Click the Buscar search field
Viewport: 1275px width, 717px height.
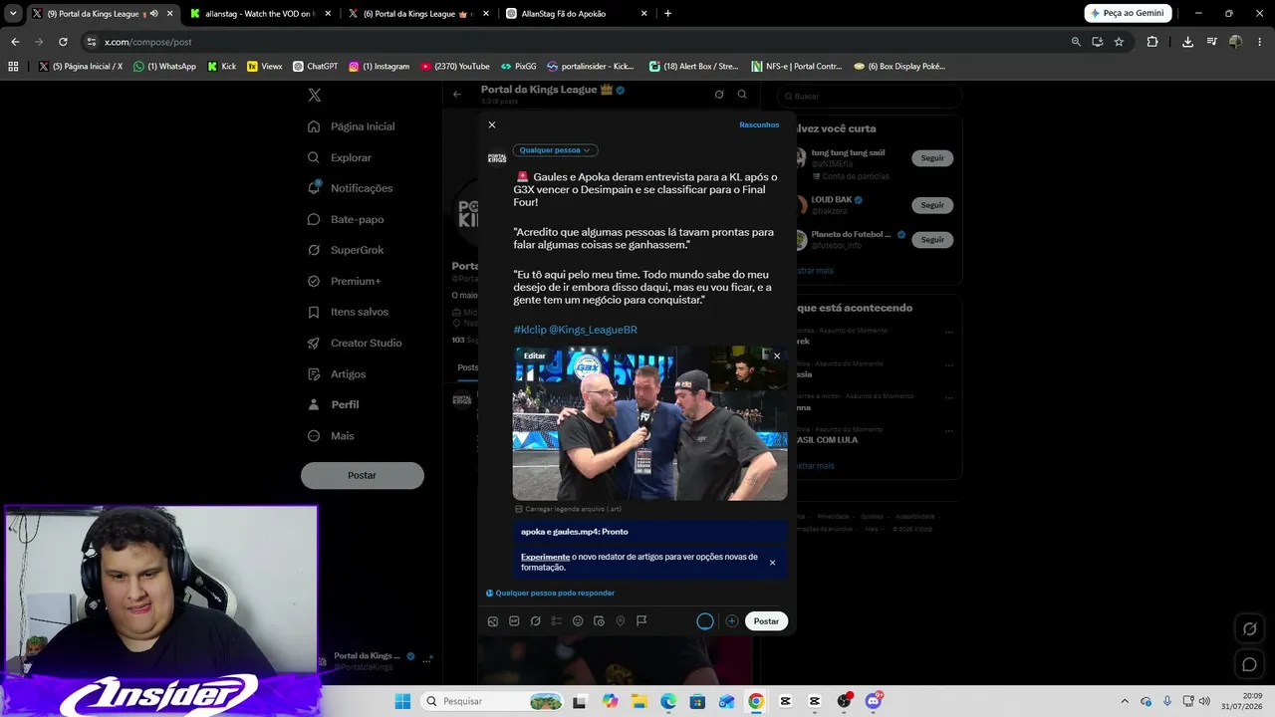[x=871, y=96]
